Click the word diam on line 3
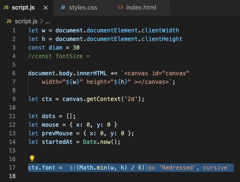The image size is (240, 182). click(56, 48)
